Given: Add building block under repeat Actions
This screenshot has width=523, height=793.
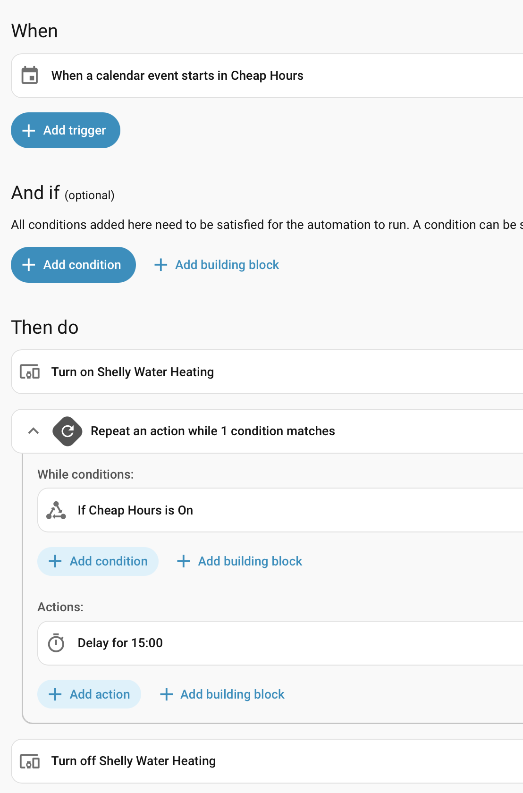Looking at the screenshot, I should (x=222, y=694).
